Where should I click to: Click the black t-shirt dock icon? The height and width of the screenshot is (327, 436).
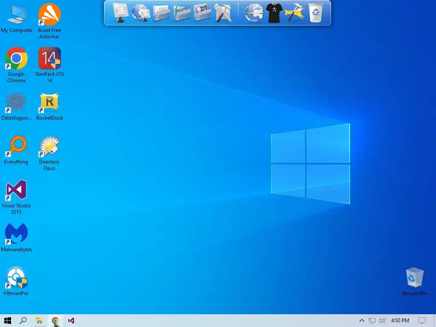(274, 13)
